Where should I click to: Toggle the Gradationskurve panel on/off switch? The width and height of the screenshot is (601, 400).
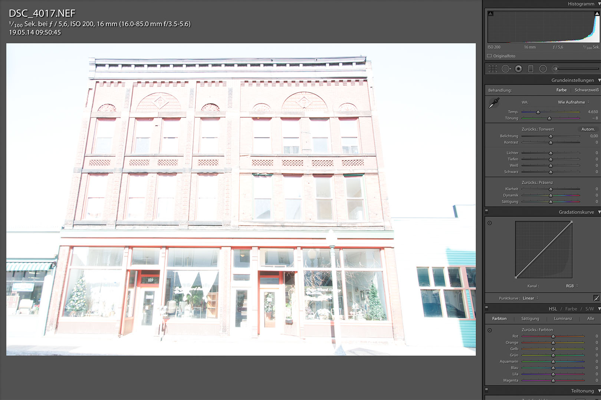tap(487, 211)
